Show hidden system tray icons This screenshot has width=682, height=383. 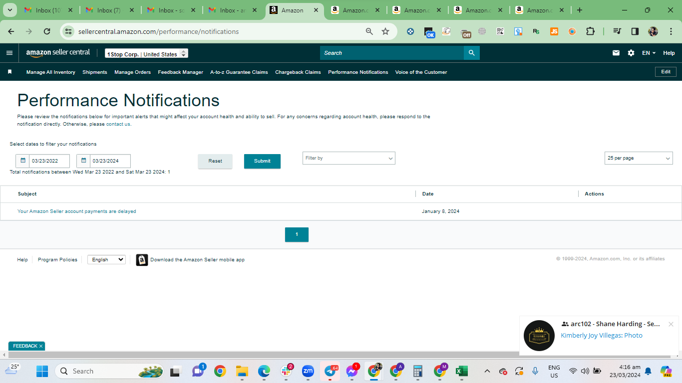487,371
